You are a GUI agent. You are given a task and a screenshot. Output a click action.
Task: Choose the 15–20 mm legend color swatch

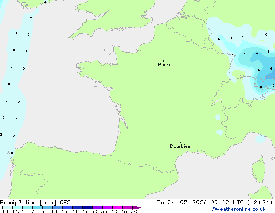[68, 207]
